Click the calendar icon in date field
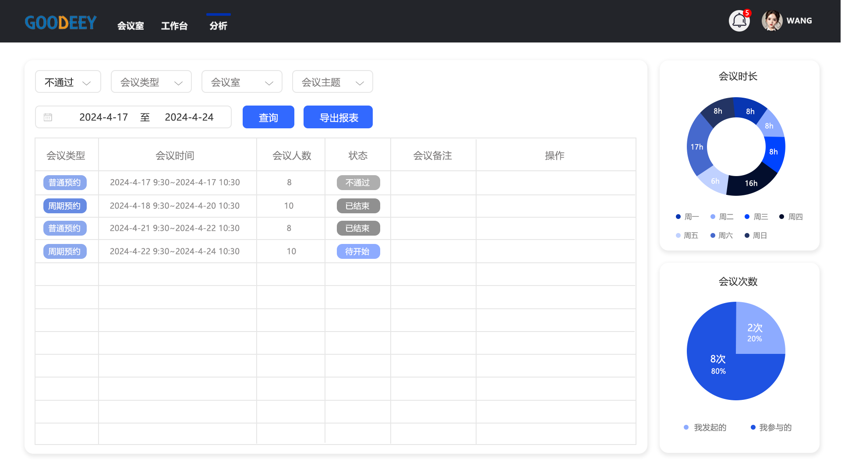This screenshot has height=473, width=841. pos(48,117)
